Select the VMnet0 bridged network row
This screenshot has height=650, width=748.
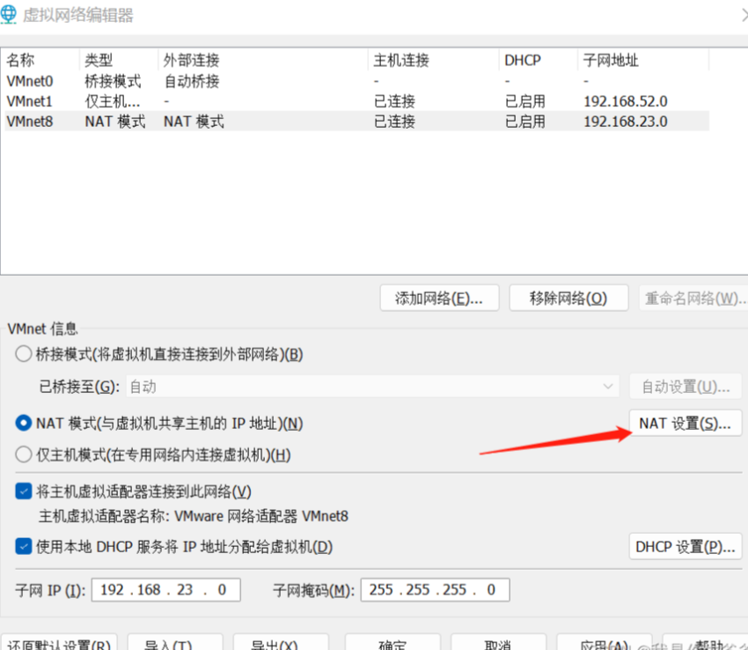[x=88, y=80]
